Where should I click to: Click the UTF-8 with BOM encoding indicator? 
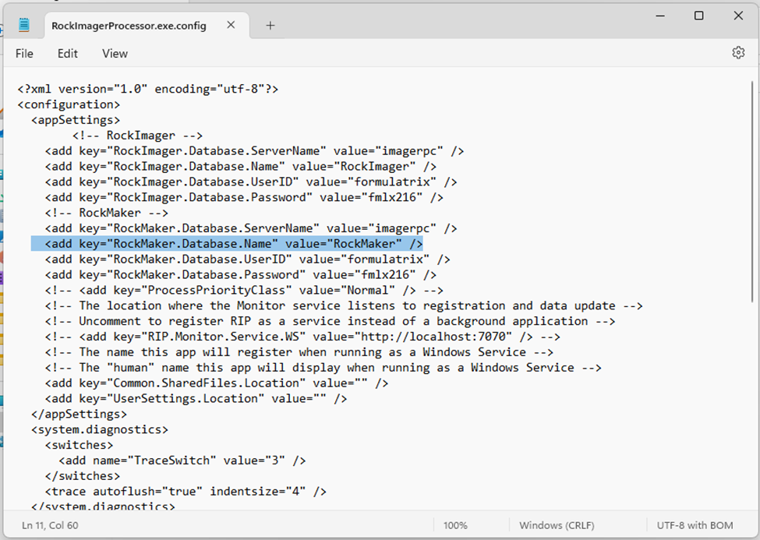click(x=695, y=525)
